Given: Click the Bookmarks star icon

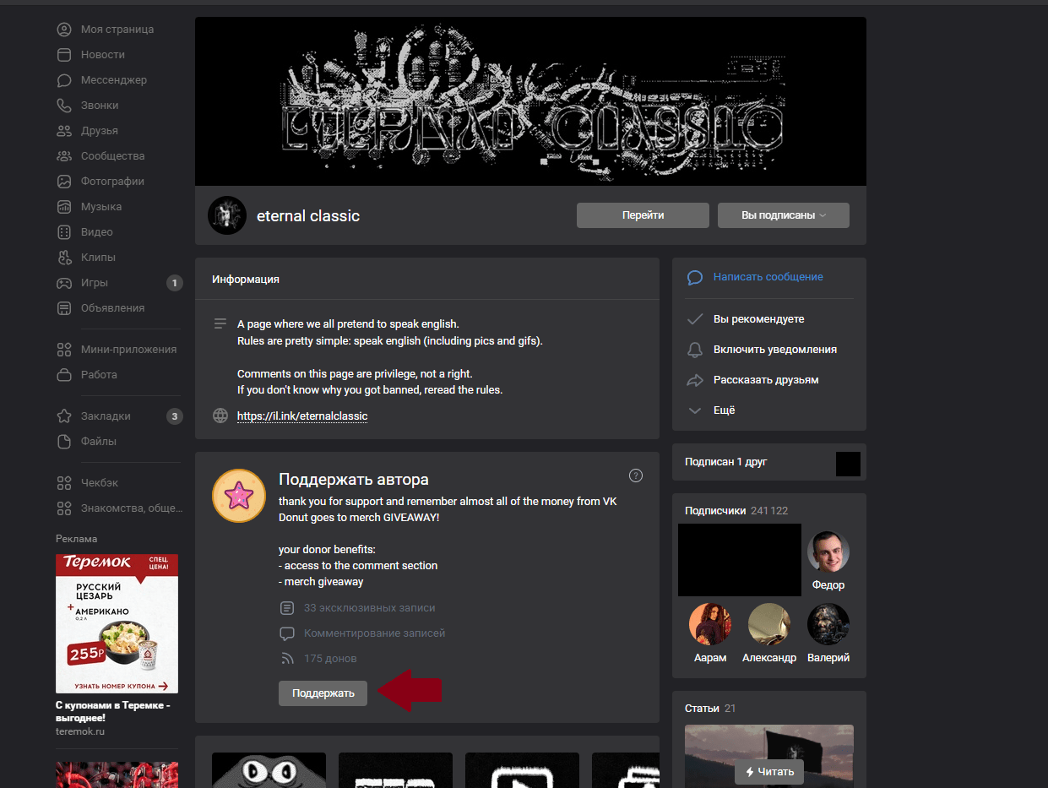Looking at the screenshot, I should tap(64, 416).
